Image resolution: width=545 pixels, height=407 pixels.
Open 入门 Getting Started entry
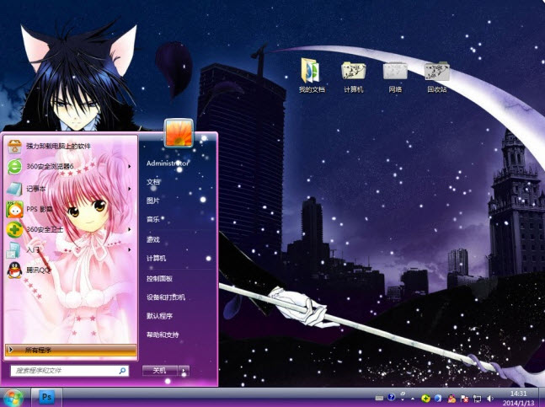(x=71, y=250)
